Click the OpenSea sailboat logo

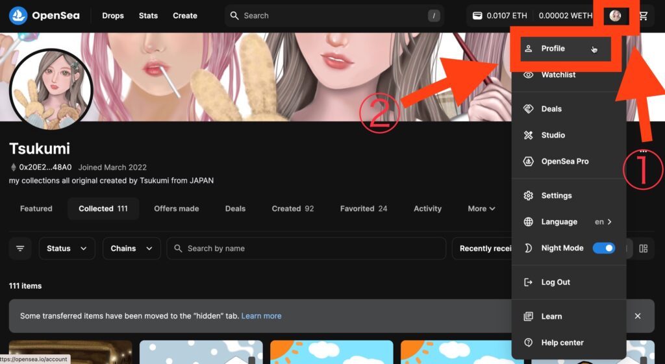18,16
